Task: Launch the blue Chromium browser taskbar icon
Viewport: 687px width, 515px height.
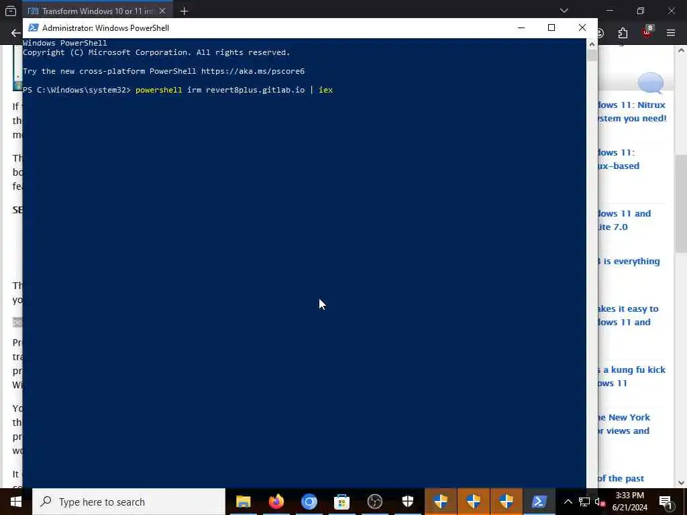Action: pos(309,502)
